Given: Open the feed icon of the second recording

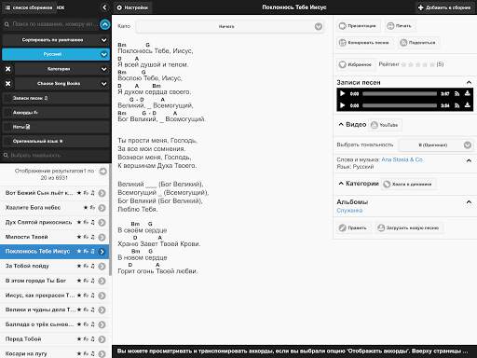Looking at the screenshot, I should 457,105.
